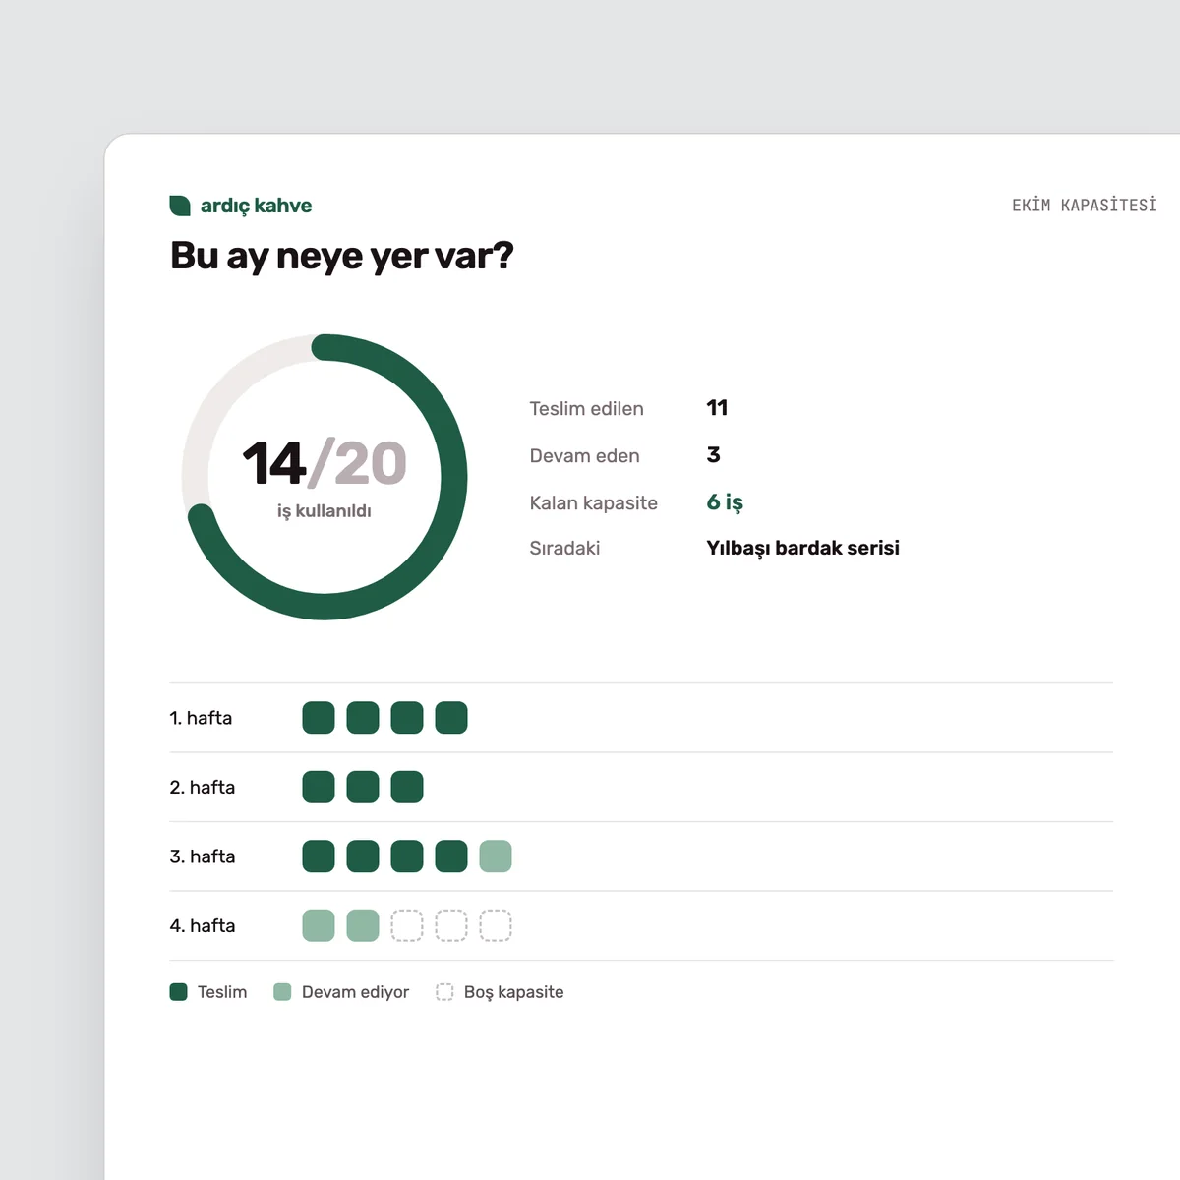The height and width of the screenshot is (1180, 1180).
Task: Click the ardıç kahve leaf logo icon
Action: 180,206
